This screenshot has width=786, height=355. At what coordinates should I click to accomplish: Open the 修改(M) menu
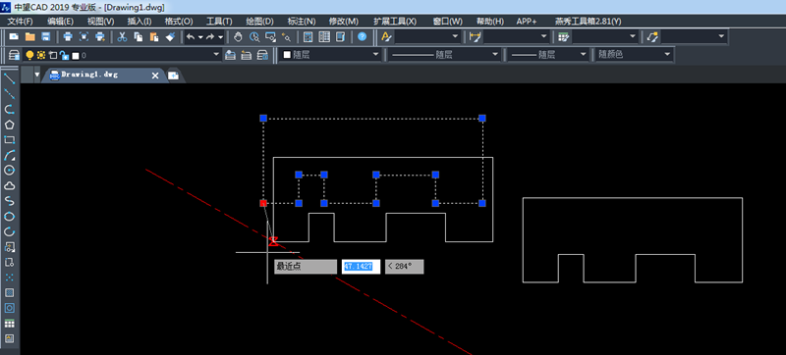(343, 22)
